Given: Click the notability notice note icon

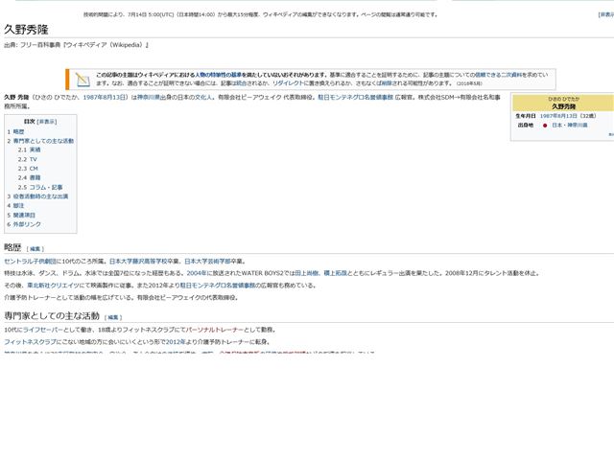Looking at the screenshot, I should [83, 80].
